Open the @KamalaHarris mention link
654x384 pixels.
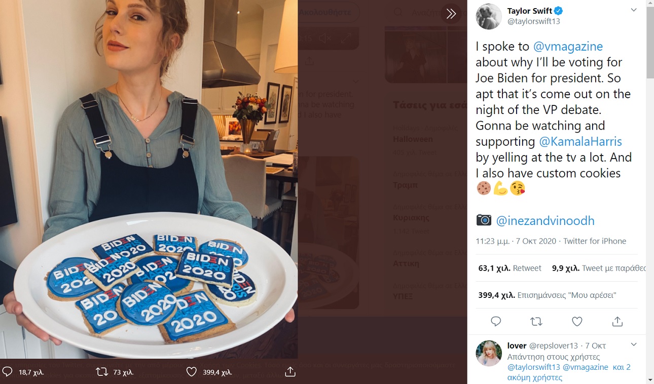580,141
